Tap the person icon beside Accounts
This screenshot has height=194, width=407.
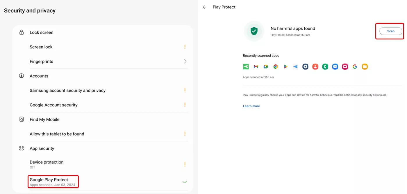[x=22, y=76]
